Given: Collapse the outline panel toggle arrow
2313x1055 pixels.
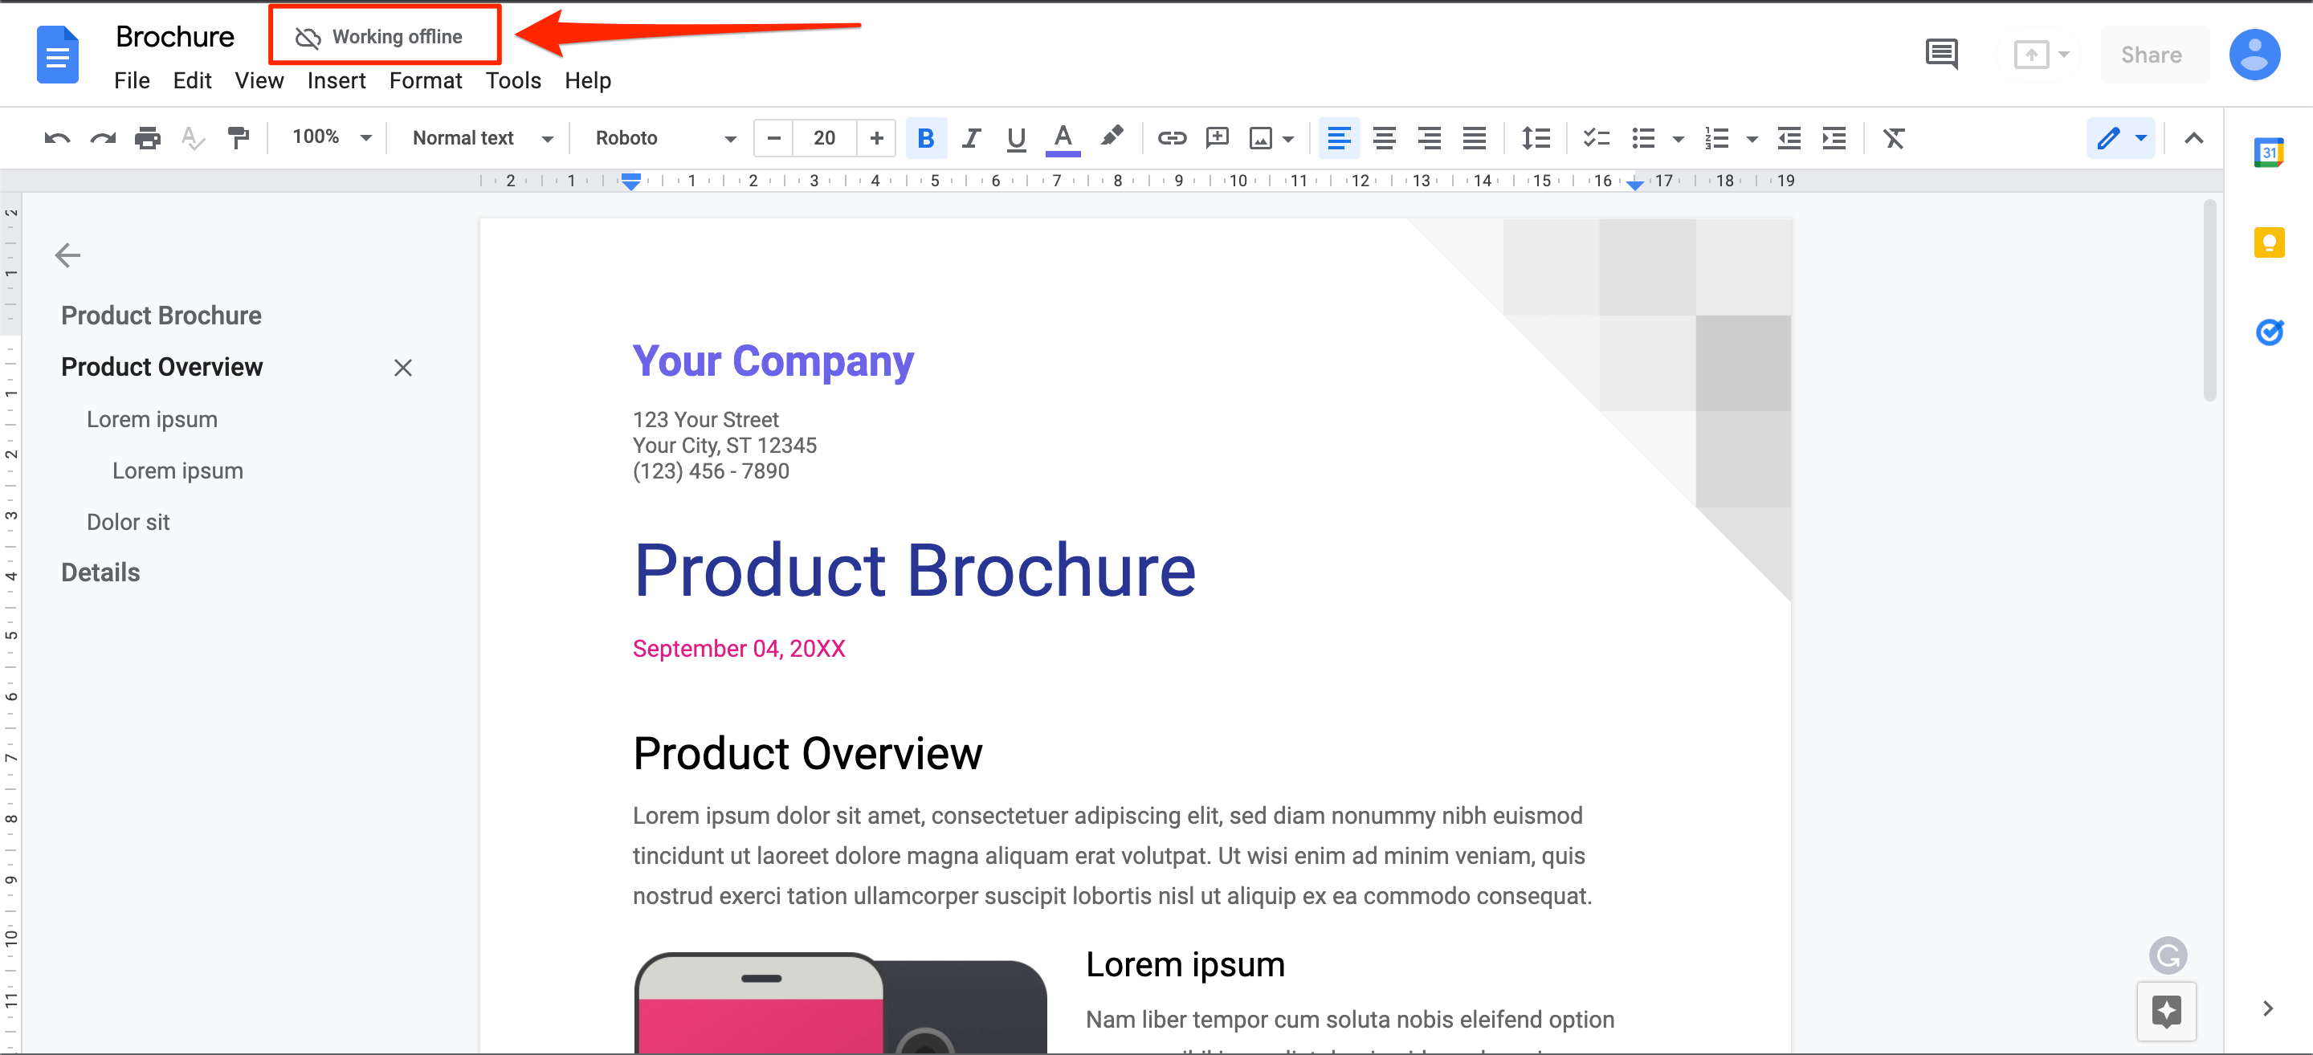Looking at the screenshot, I should (67, 252).
